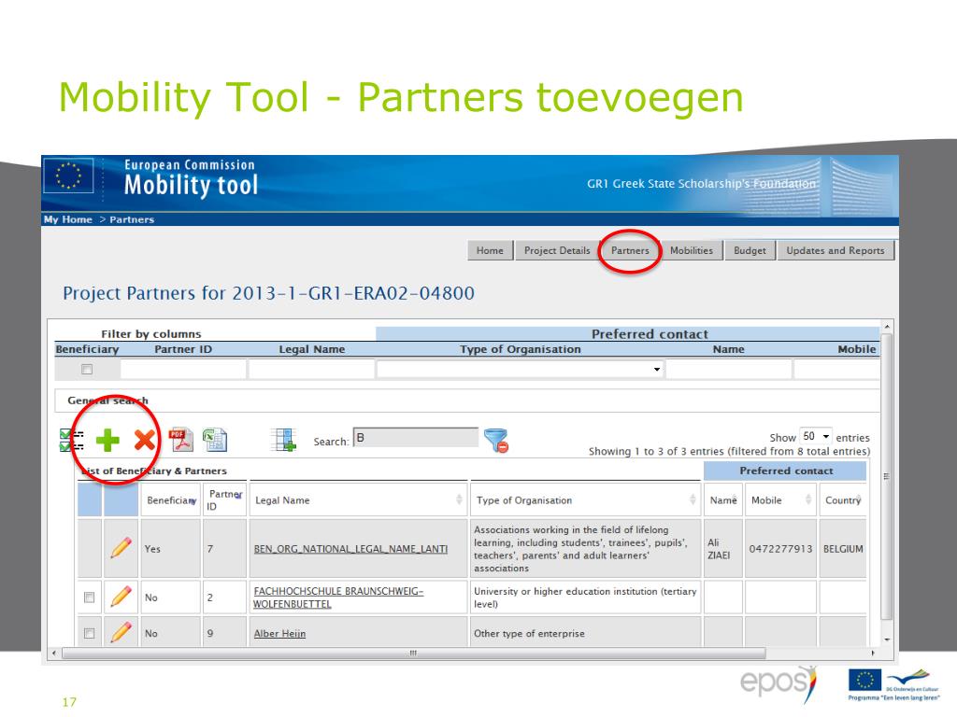The image size is (957, 717).
Task: Focus the Search input field
Action: 416,438
